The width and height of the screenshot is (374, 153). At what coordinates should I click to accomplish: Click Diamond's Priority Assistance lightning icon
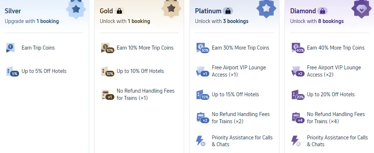pos(296,141)
